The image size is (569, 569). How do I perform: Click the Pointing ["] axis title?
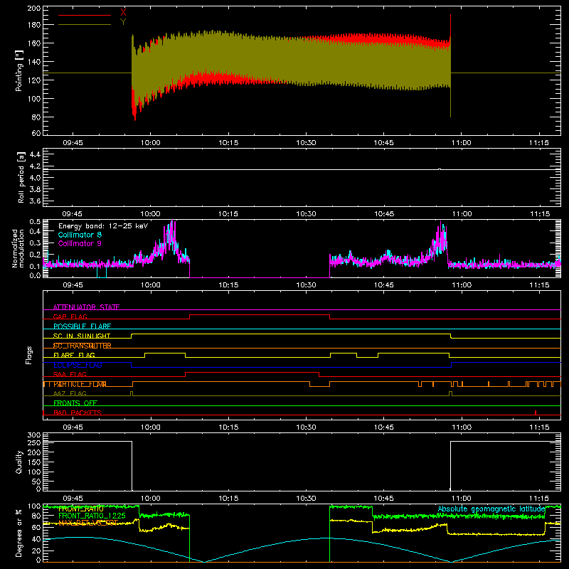tap(19, 71)
